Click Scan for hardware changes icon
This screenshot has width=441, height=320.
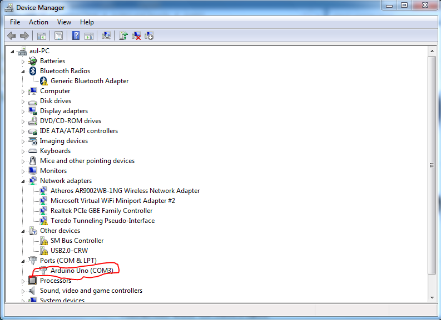pyautogui.click(x=106, y=35)
